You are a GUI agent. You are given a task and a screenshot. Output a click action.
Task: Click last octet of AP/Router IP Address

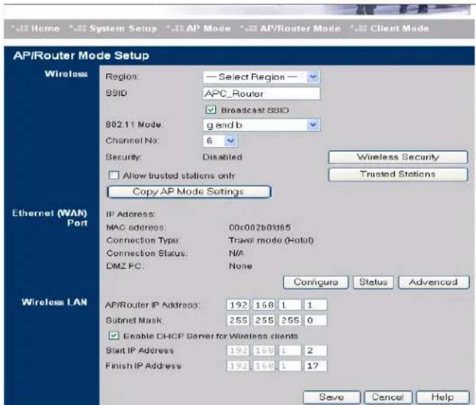click(315, 305)
